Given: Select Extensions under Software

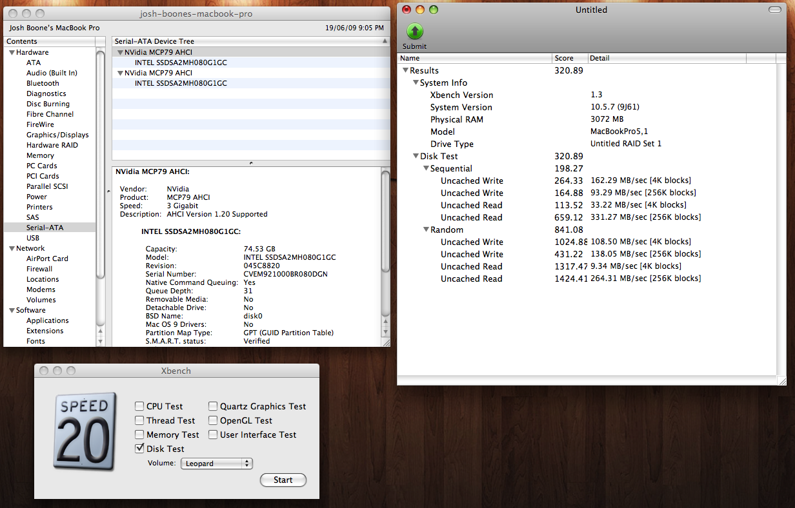Looking at the screenshot, I should [45, 331].
